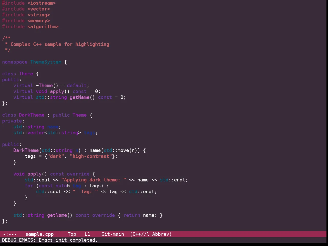Click getName() on the const override line
This screenshot has width=328, height=246.
(60, 215)
